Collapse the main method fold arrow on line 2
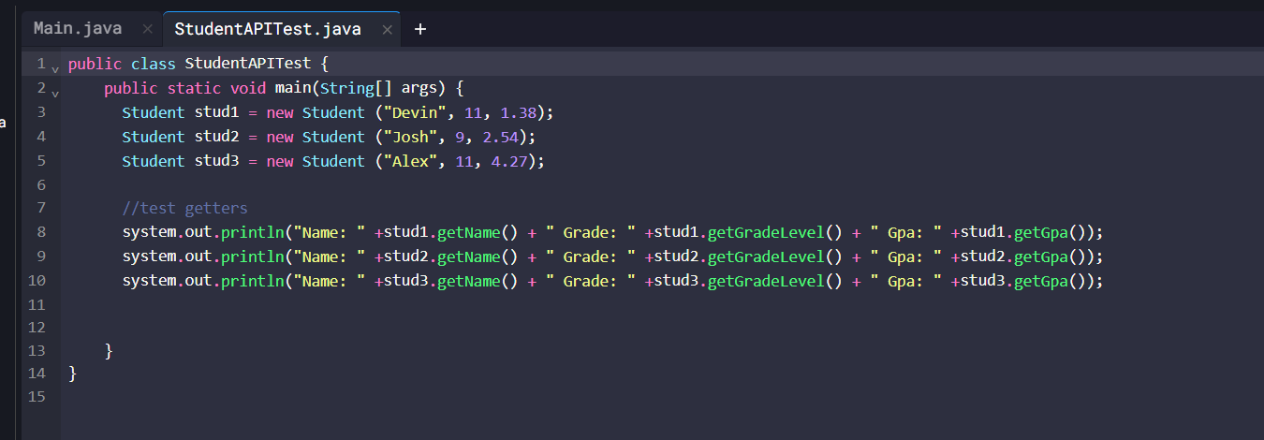The width and height of the screenshot is (1264, 440). 55,93
